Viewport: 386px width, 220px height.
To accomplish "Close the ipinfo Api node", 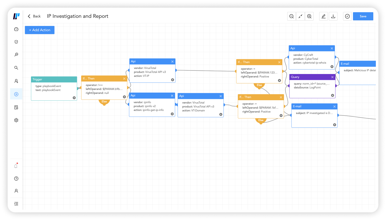I will (x=172, y=96).
